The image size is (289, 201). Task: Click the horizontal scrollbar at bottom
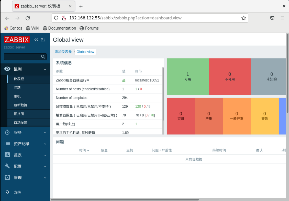tap(125, 199)
